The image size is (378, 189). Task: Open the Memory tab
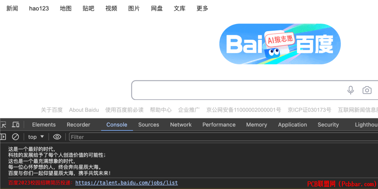point(257,124)
